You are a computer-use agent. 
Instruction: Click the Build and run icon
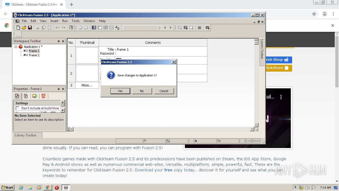coord(207,28)
